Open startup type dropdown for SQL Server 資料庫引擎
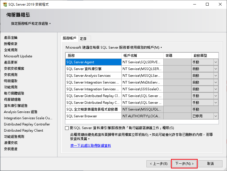 (x=216, y=69)
